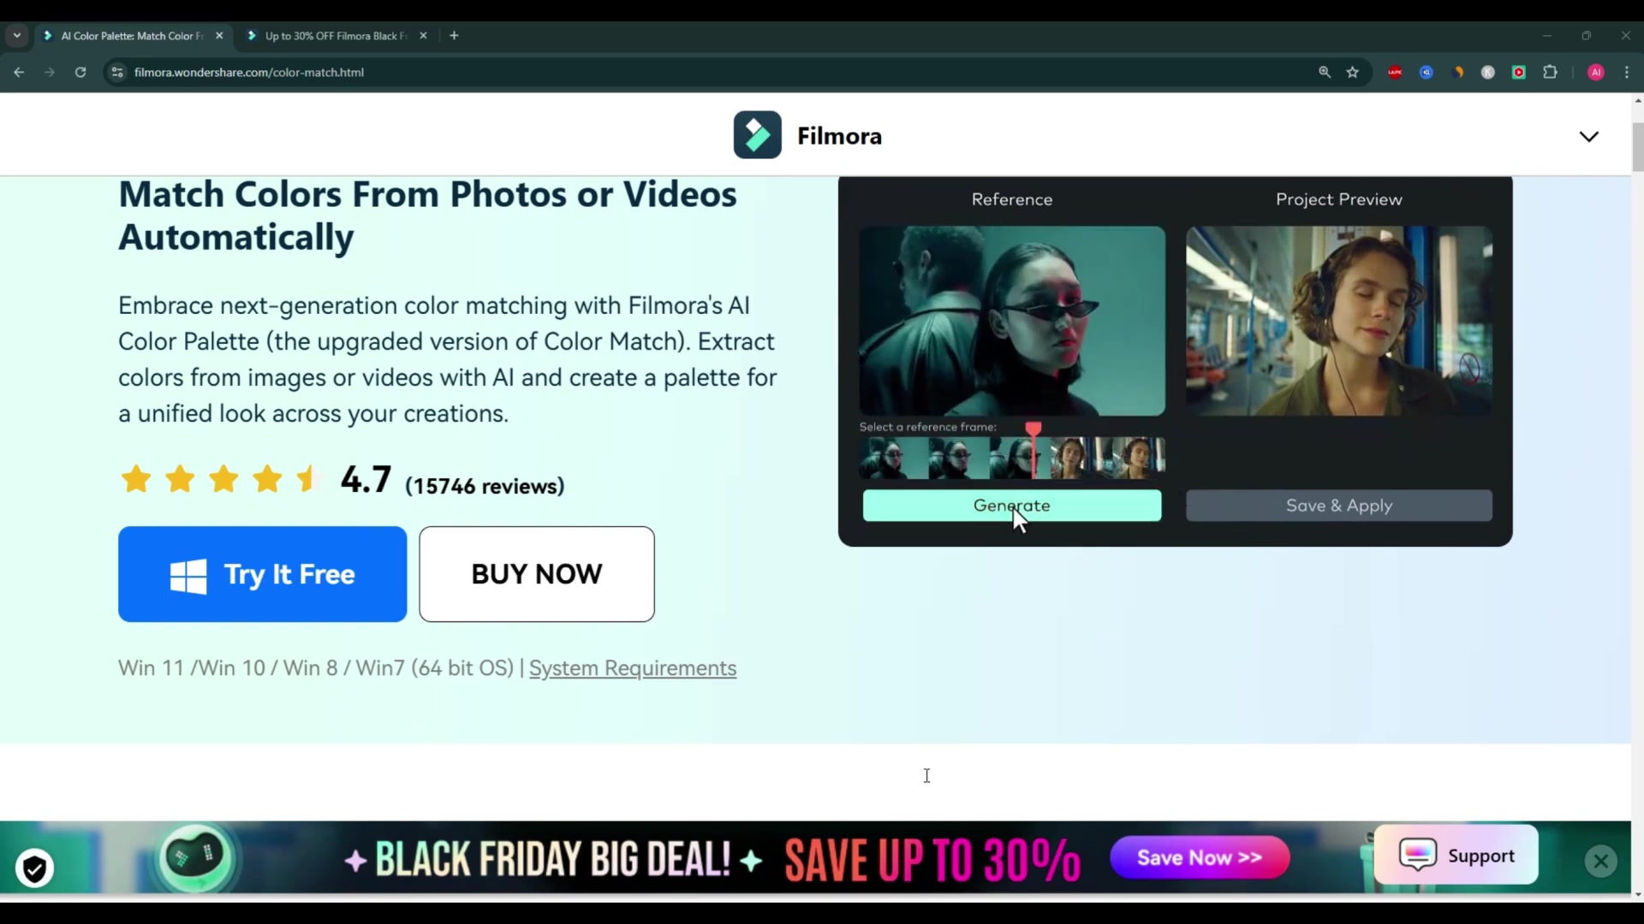Click the Filmora logo icon
Image resolution: width=1644 pixels, height=924 pixels.
[x=757, y=135]
